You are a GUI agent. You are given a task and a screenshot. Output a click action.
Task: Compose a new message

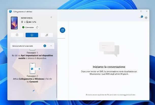coord(63,30)
